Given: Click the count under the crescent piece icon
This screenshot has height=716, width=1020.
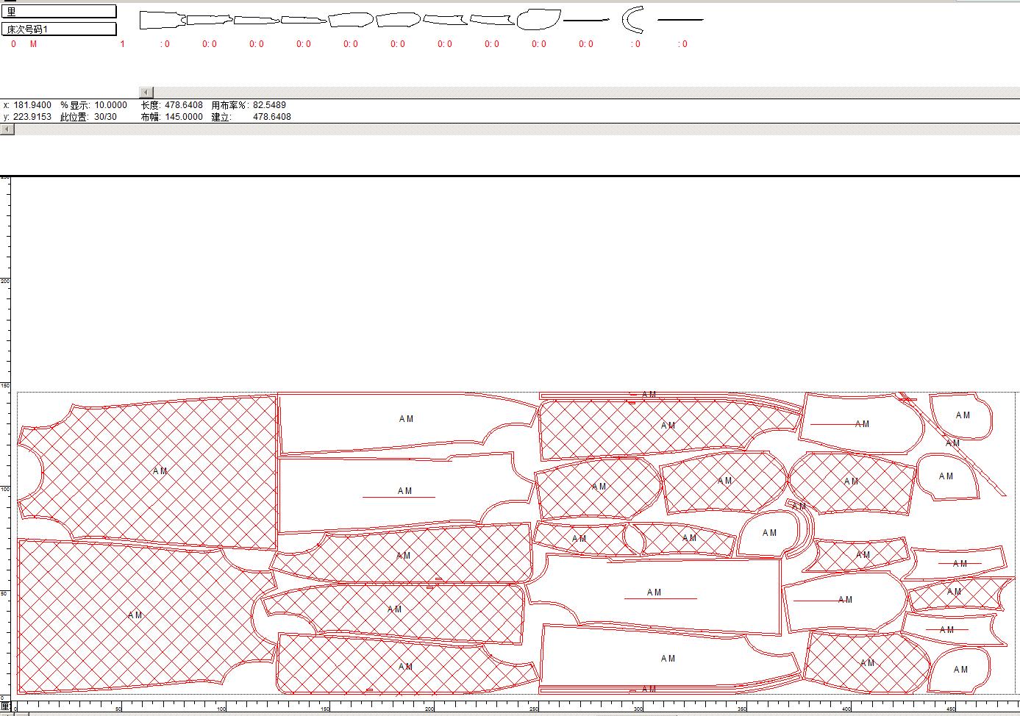Looking at the screenshot, I should tap(635, 44).
